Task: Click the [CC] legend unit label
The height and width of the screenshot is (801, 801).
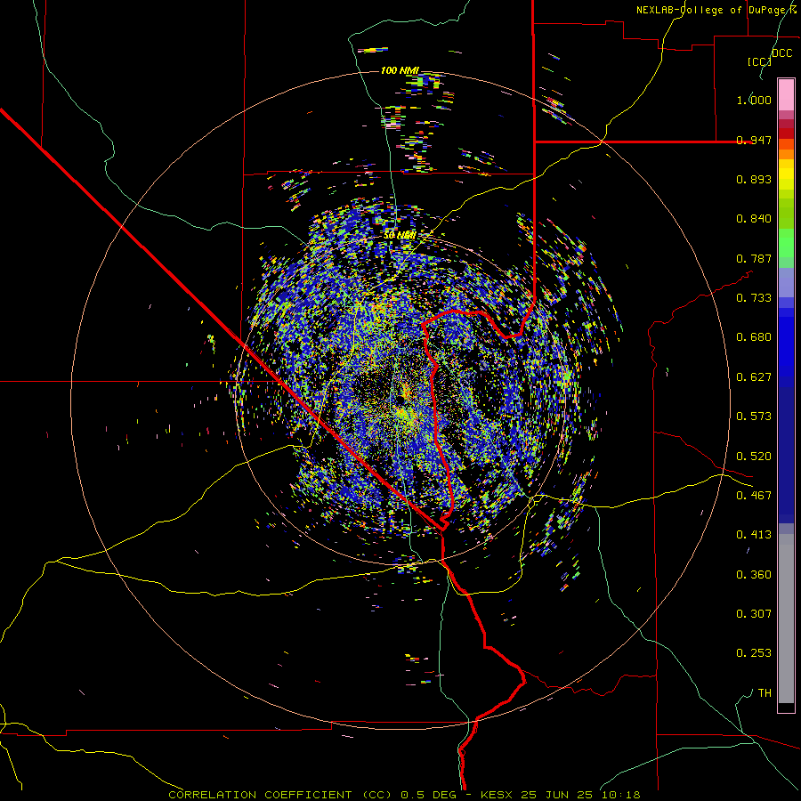Action: pyautogui.click(x=759, y=61)
